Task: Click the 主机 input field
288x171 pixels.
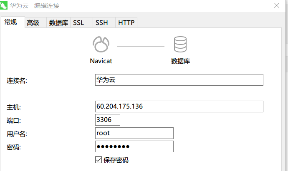Action: 179,107
